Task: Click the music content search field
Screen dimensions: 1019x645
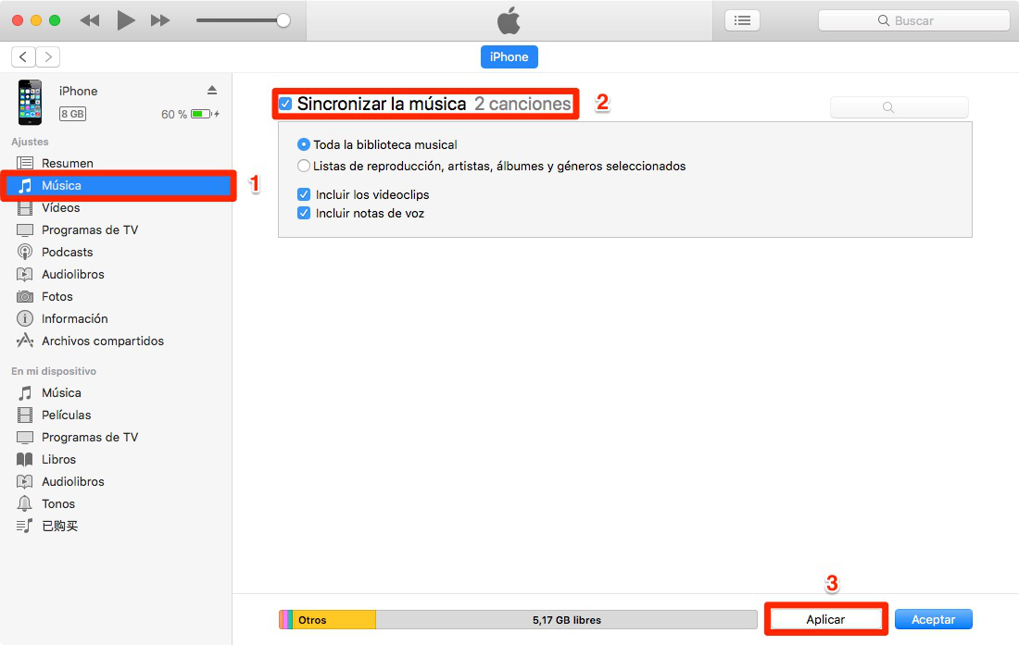Action: tap(899, 107)
